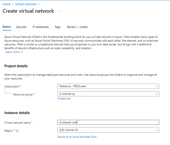Go to Virtual networks breadcrumb link
The image size is (170, 145).
(x=26, y=4)
